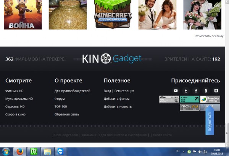This screenshot has width=229, height=156.
Task: Open Скоро в кино link
Action: (x=15, y=114)
